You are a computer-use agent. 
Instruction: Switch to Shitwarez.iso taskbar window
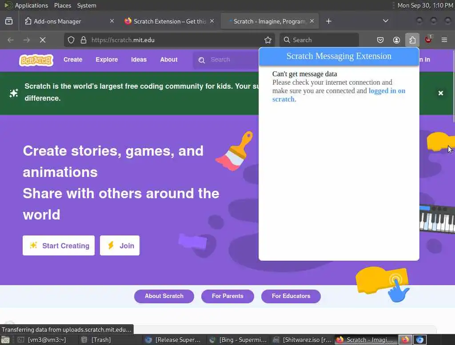pyautogui.click(x=302, y=340)
